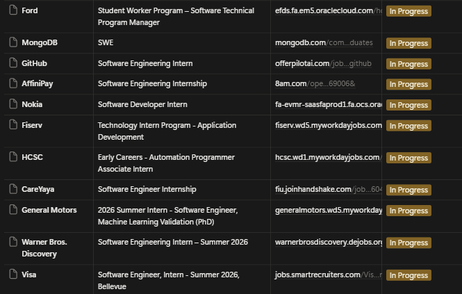
Task: Select Ford's Student Worker Program role cell
Action: (x=182, y=17)
